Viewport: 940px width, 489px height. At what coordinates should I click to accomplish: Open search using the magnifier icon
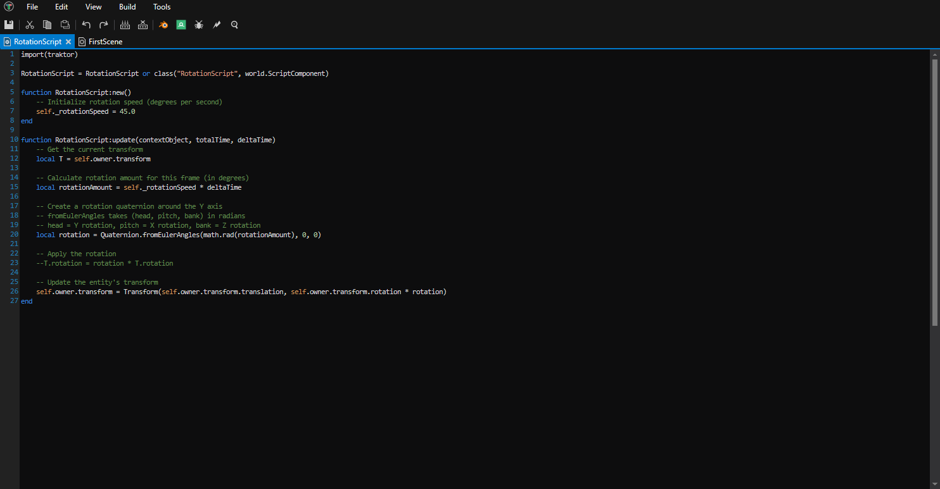click(234, 24)
